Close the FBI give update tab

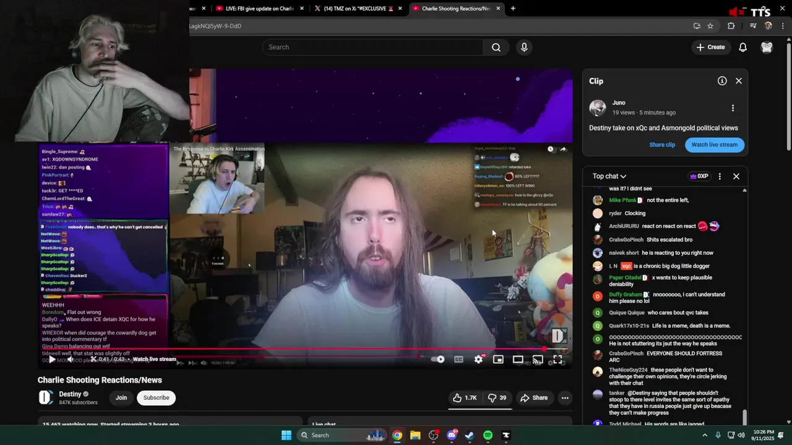[302, 9]
